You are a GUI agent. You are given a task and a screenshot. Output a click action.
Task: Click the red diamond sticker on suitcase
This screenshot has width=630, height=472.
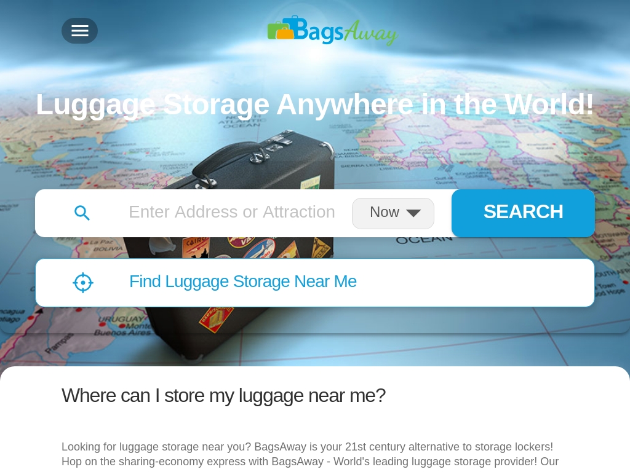tap(216, 319)
